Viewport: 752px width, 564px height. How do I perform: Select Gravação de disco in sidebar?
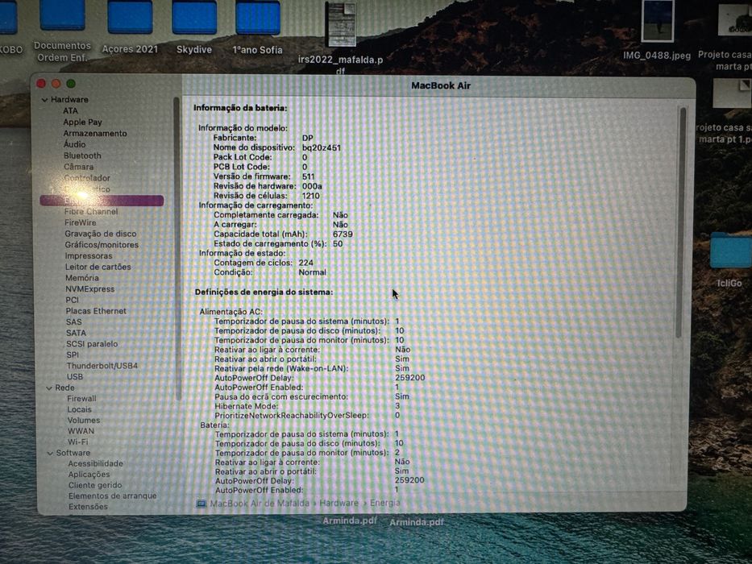coord(101,234)
